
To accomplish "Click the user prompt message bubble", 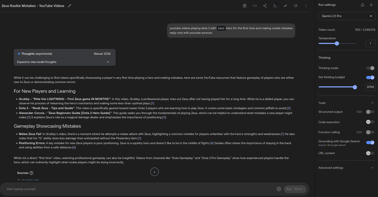I will [231, 30].
